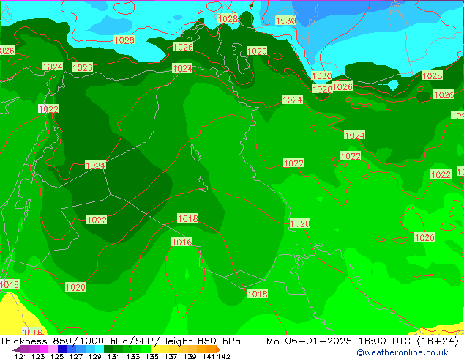The image size is (464, 359).
Task: Click legend value 135
Action: 151,356
